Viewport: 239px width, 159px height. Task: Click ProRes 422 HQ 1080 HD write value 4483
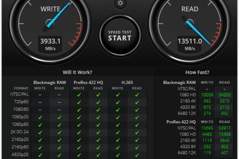pos(207,134)
